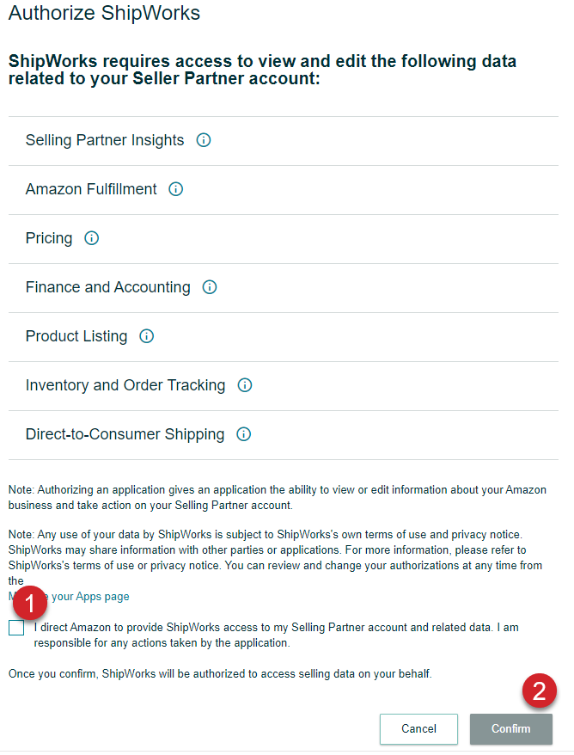Click the info icon beside Pricing
574x755 pixels.
[91, 238]
